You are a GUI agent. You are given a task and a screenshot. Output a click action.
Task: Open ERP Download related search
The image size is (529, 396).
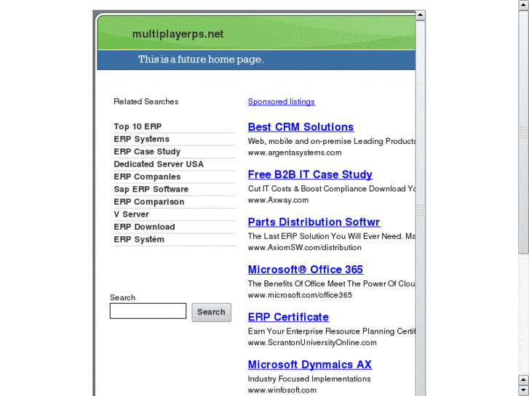click(x=144, y=227)
